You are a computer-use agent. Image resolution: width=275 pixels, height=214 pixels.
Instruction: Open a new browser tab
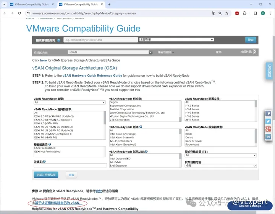point(109,4)
